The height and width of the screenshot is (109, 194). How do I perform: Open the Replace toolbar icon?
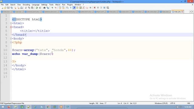(x=48, y=8)
